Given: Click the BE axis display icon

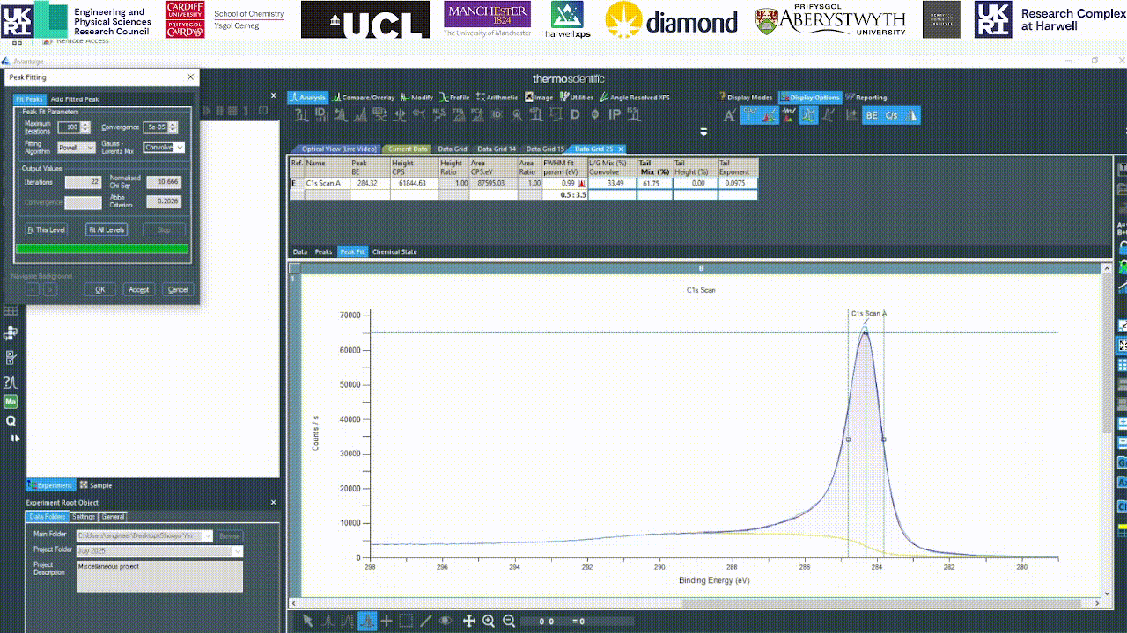Looking at the screenshot, I should click(872, 114).
